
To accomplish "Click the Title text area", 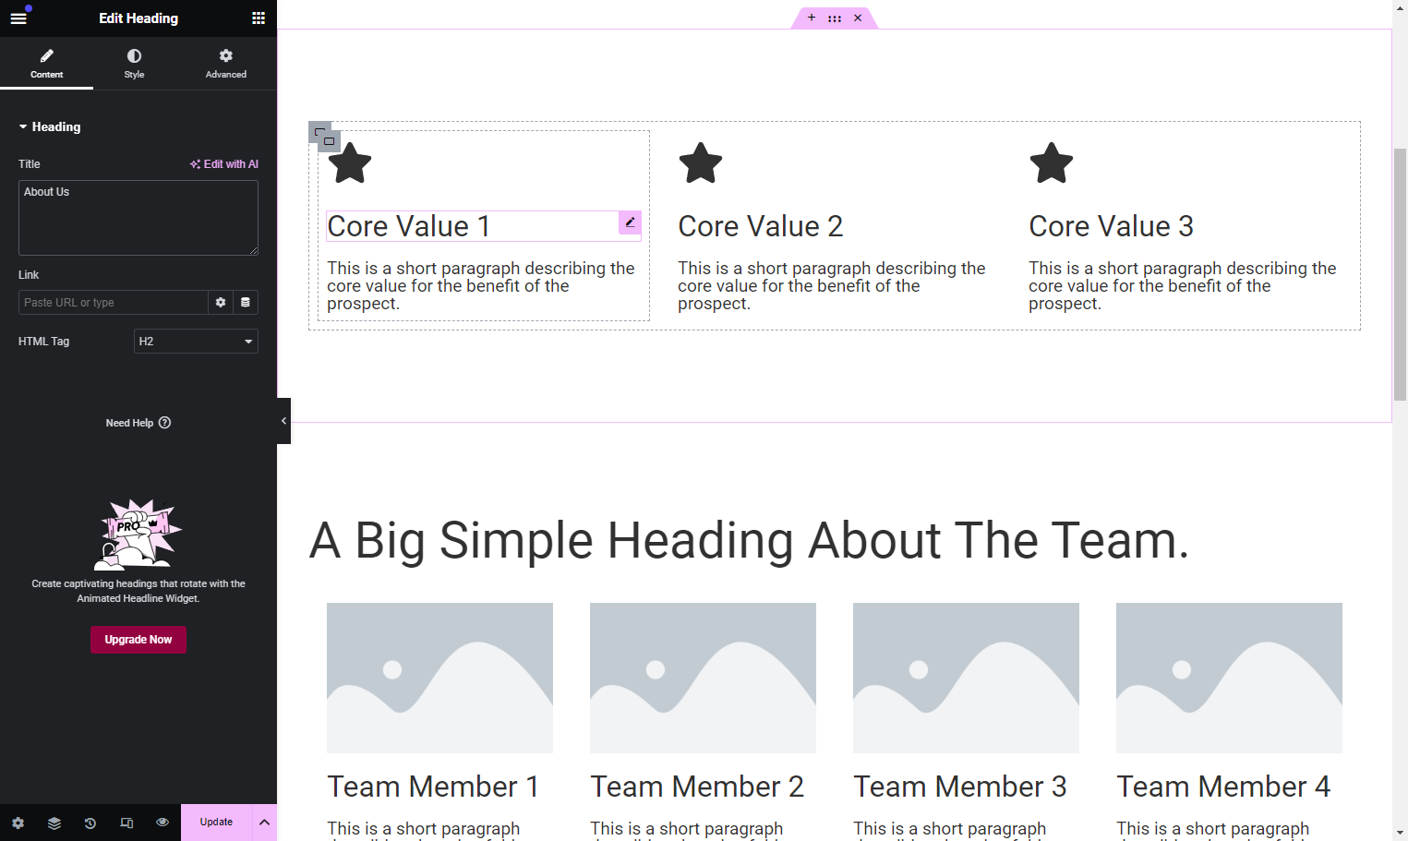I will pyautogui.click(x=138, y=218).
